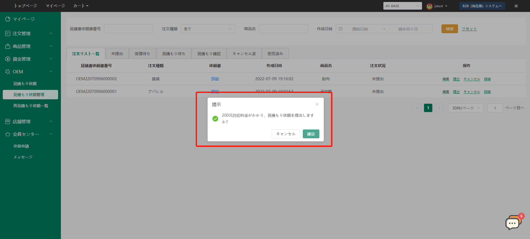The height and width of the screenshot is (239, 530).
Task: Click 提出 for order OEM22070906000001
Action: pyautogui.click(x=456, y=92)
